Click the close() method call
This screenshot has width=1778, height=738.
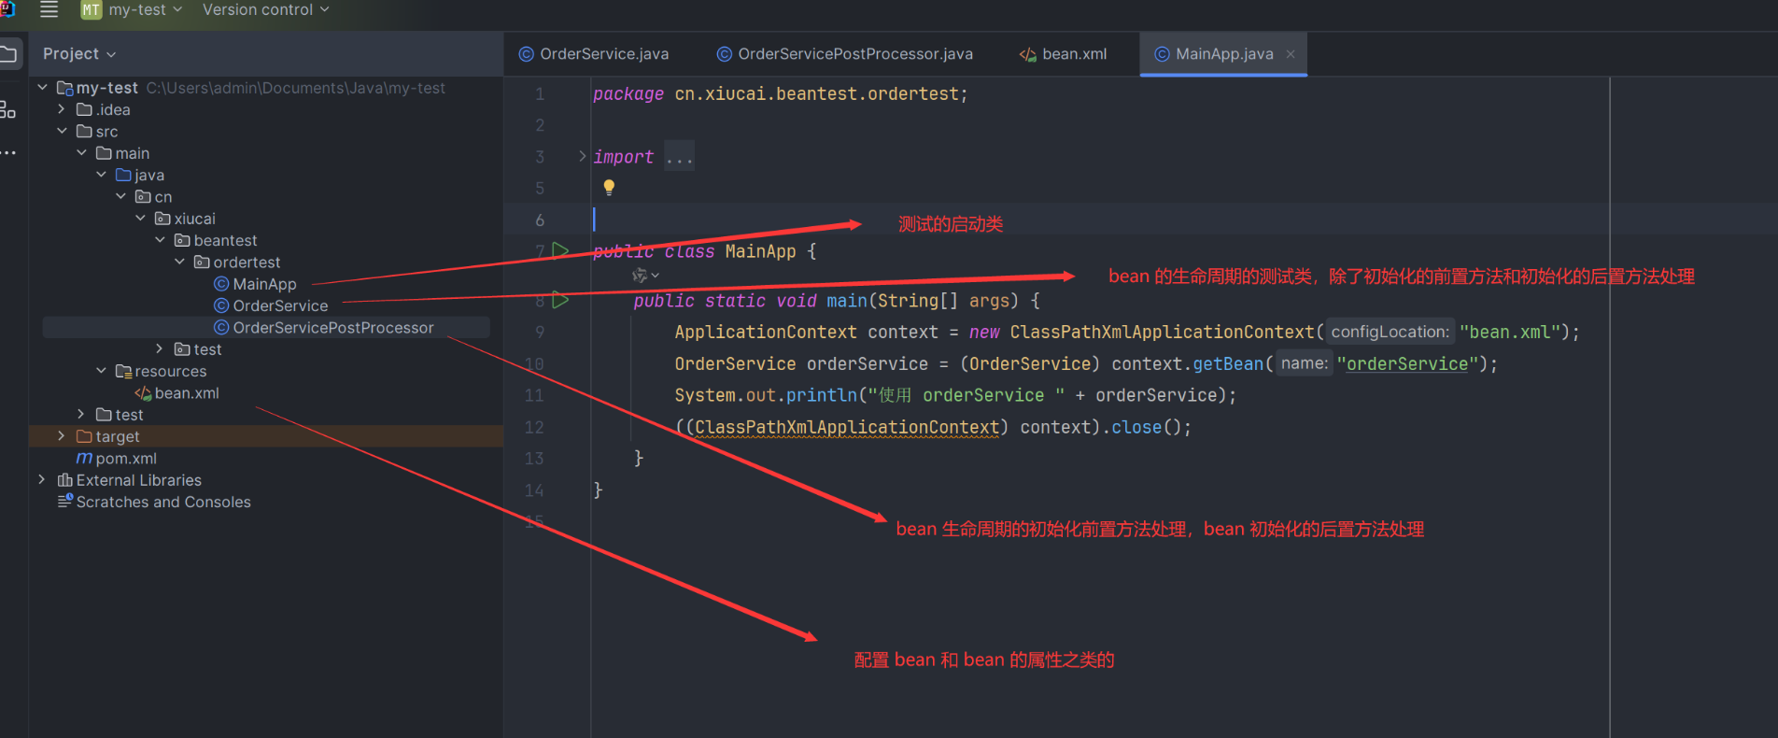pyautogui.click(x=1136, y=427)
